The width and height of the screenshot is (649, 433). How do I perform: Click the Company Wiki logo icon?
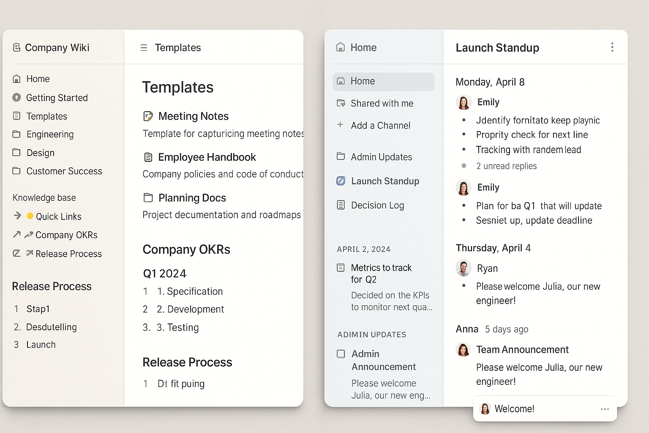pyautogui.click(x=16, y=47)
